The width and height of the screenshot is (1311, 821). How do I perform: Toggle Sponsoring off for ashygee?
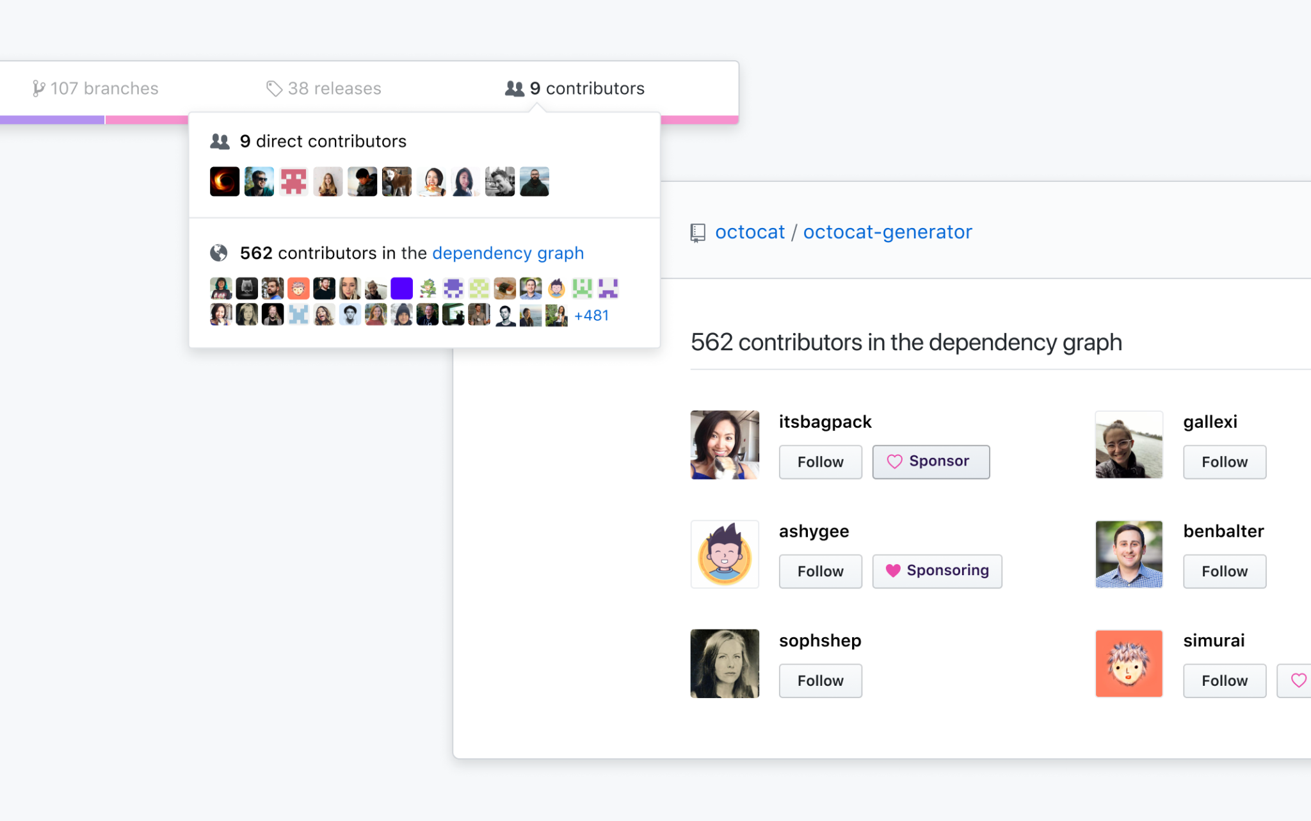tap(937, 571)
